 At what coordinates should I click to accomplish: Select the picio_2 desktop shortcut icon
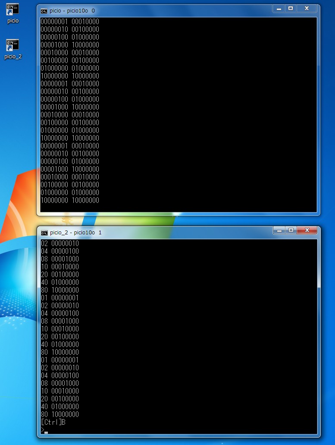pyautogui.click(x=13, y=45)
